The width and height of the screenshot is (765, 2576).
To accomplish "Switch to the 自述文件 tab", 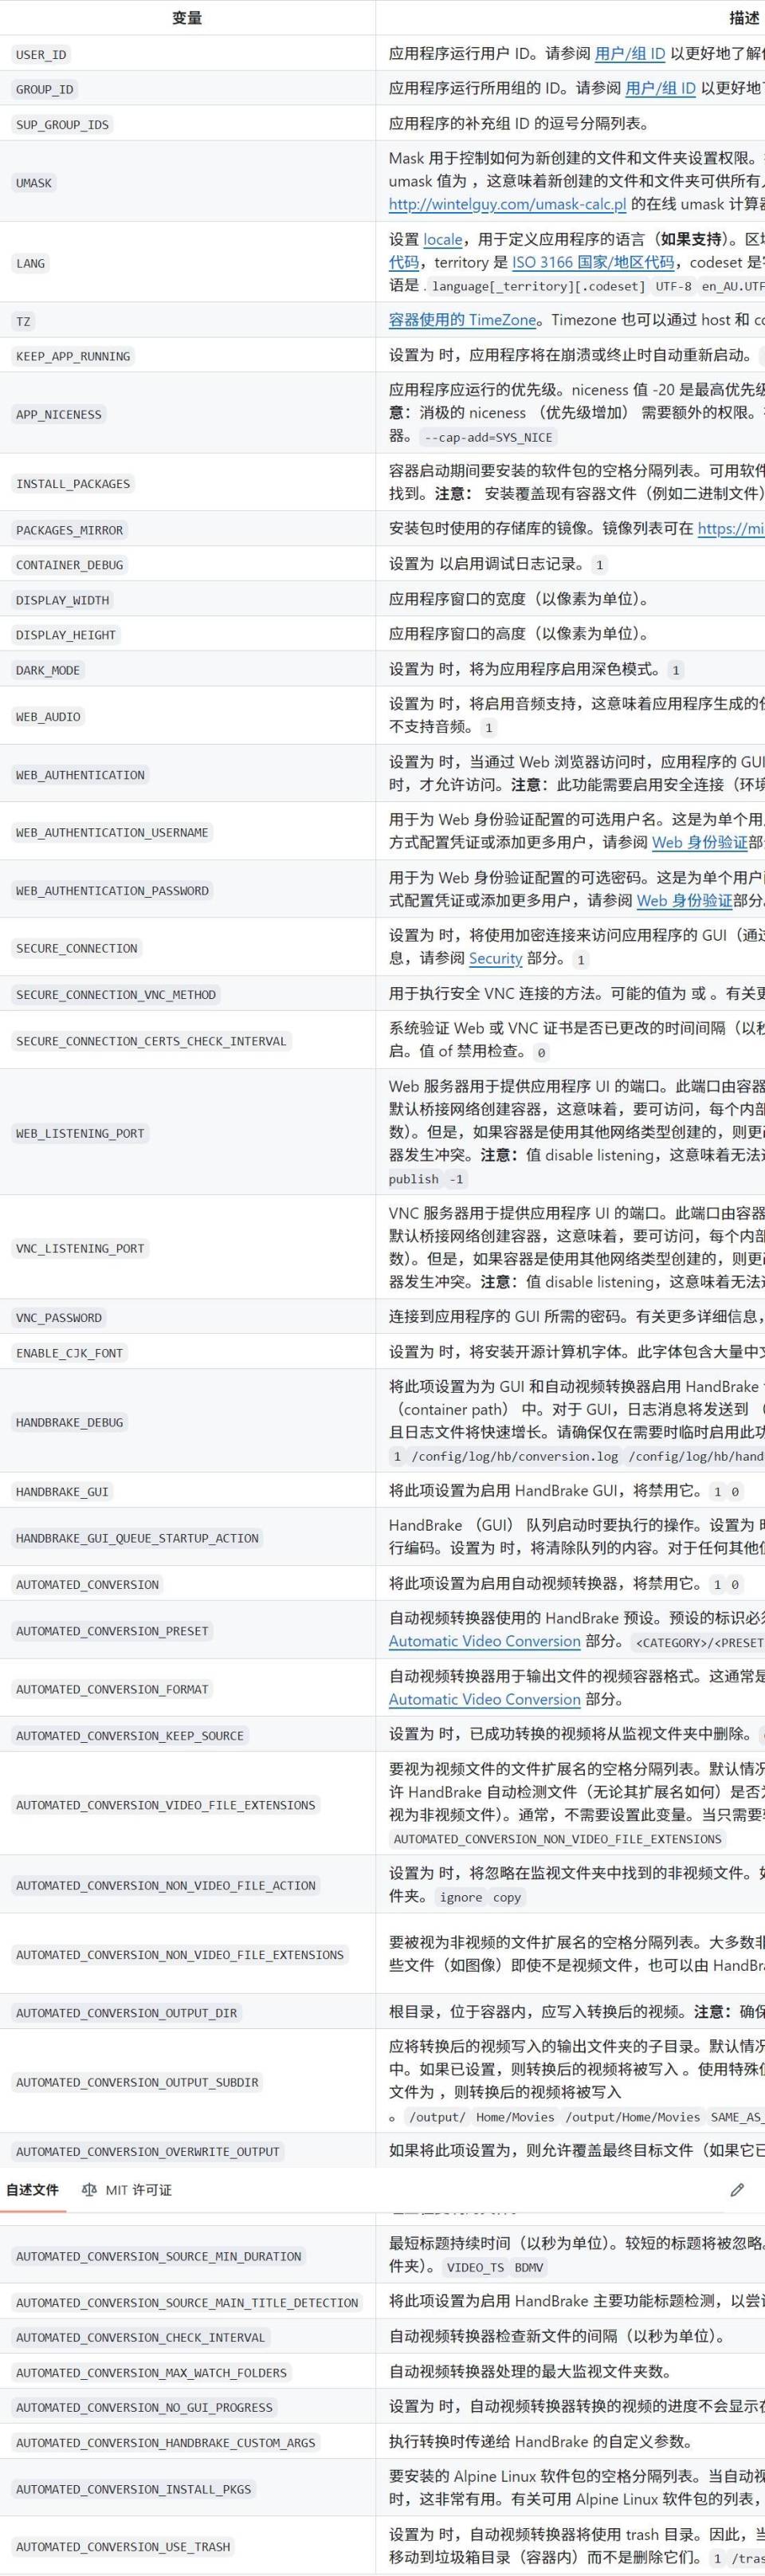I will pyautogui.click(x=33, y=2190).
